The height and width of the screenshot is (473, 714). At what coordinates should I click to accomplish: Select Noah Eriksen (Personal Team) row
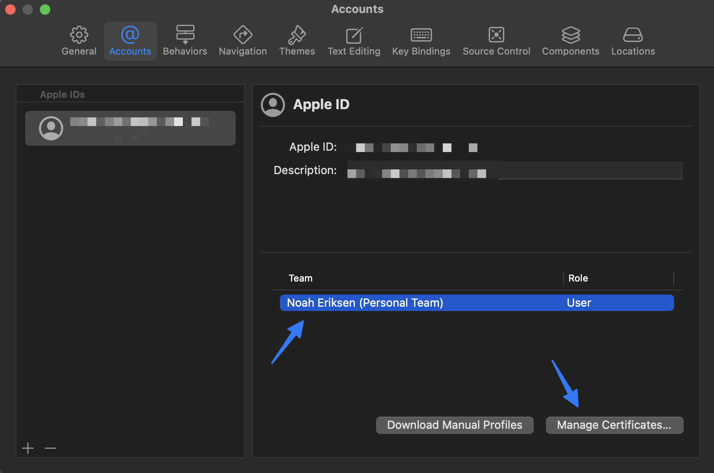pyautogui.click(x=477, y=303)
